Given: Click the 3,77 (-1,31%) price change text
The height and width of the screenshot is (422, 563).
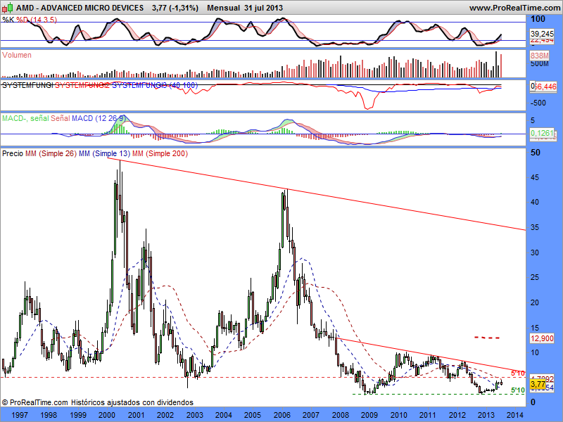Looking at the screenshot, I should tap(175, 8).
